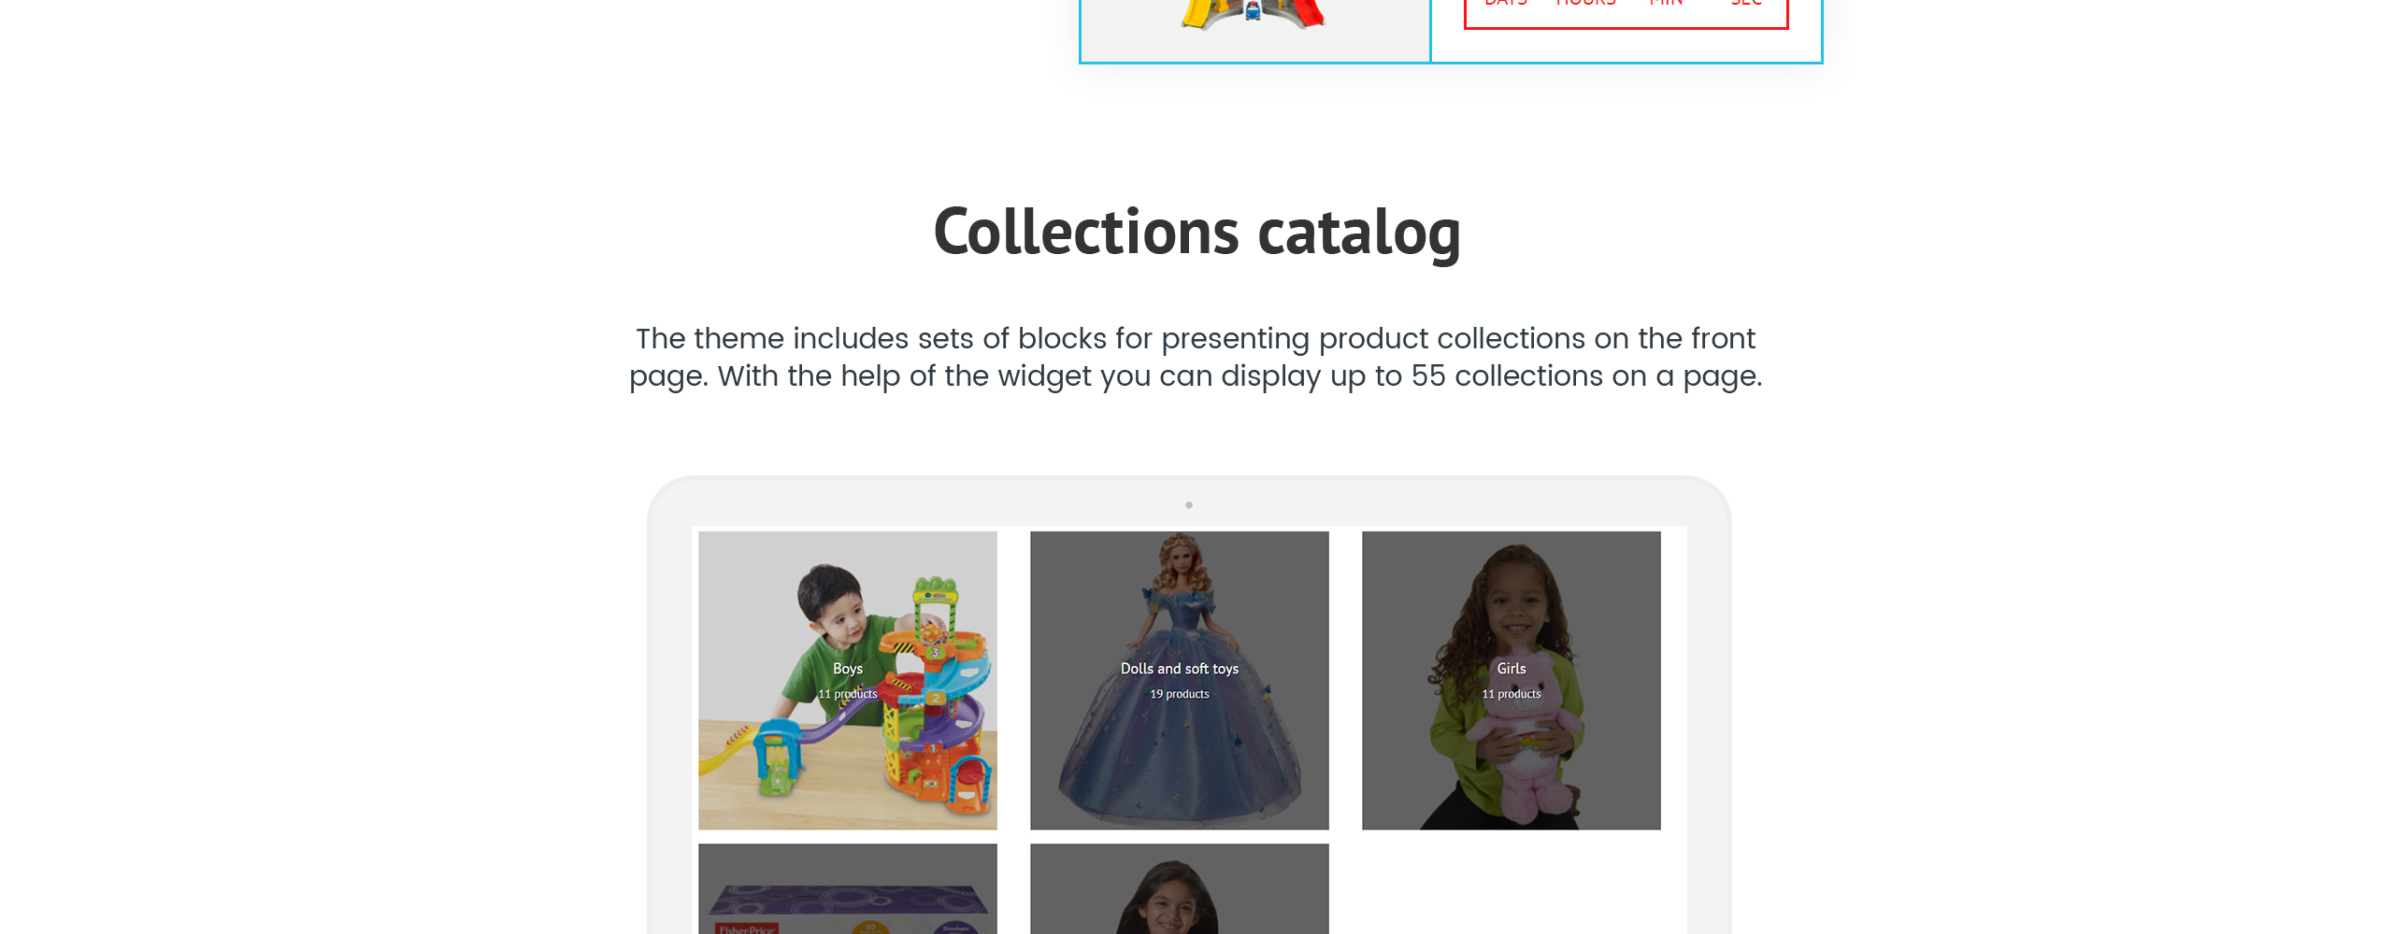The width and height of the screenshot is (2393, 934).
Task: Open the Dolls and soft toys collection
Action: click(x=1180, y=680)
